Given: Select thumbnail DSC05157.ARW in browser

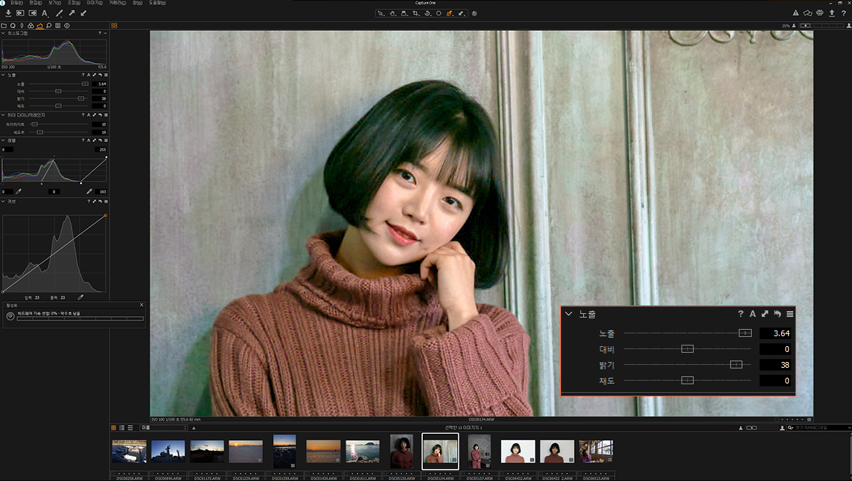Looking at the screenshot, I should (479, 451).
